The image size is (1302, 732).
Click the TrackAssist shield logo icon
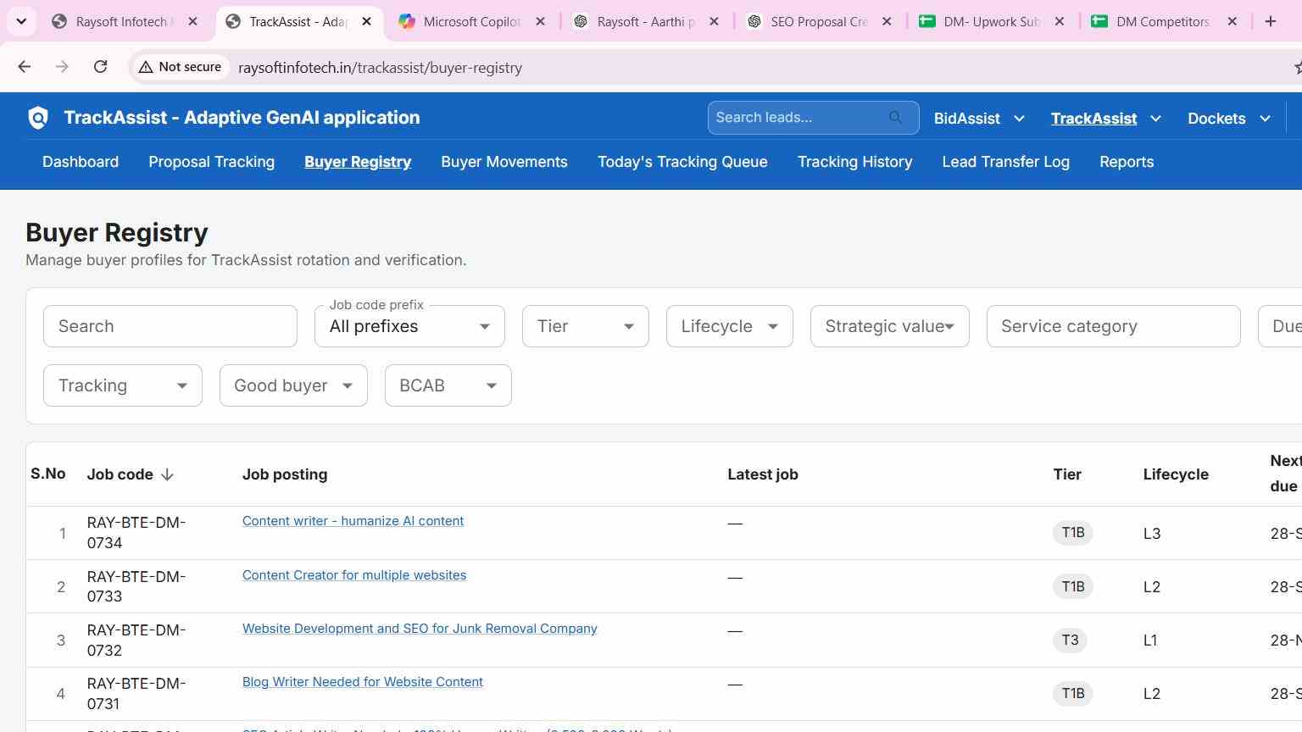[x=38, y=118]
